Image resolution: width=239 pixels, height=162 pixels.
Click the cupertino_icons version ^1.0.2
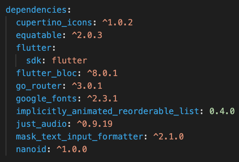coord(117,23)
